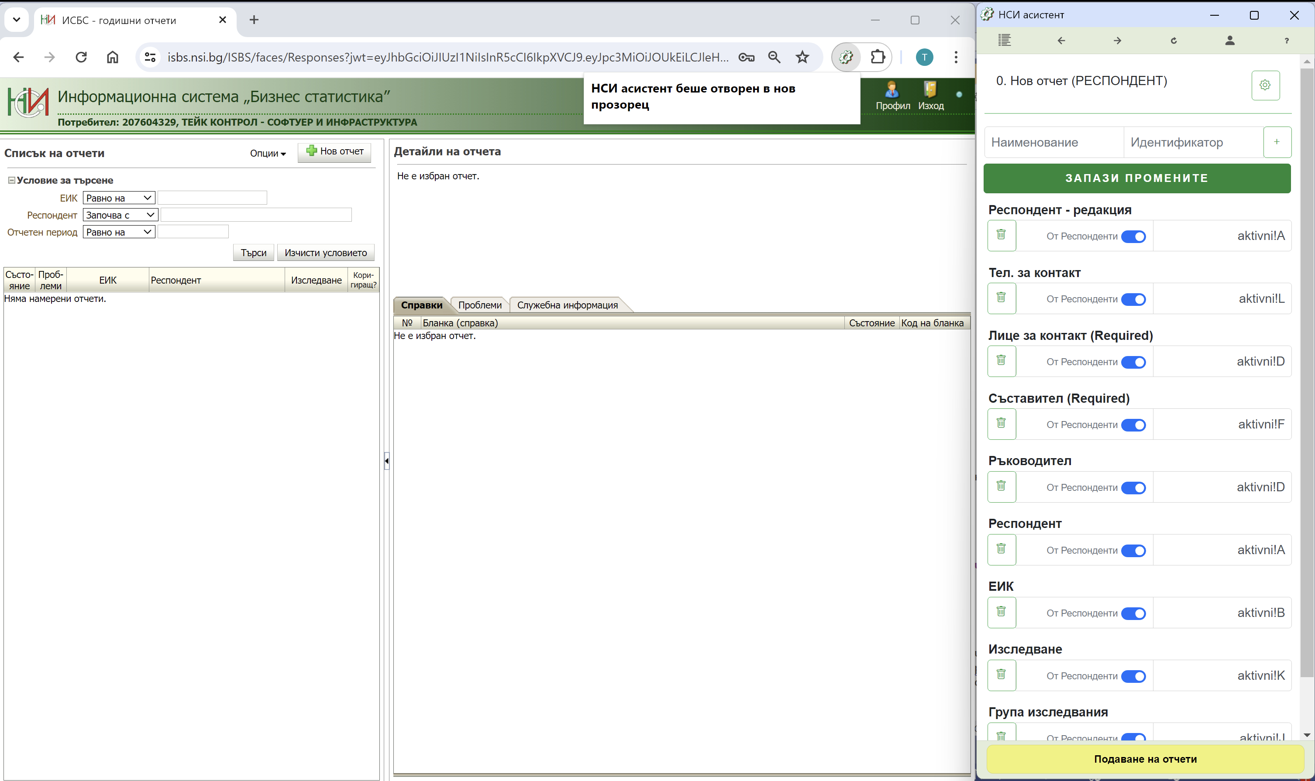Reload the ISBS page
Image resolution: width=1315 pixels, height=781 pixels.
click(81, 57)
